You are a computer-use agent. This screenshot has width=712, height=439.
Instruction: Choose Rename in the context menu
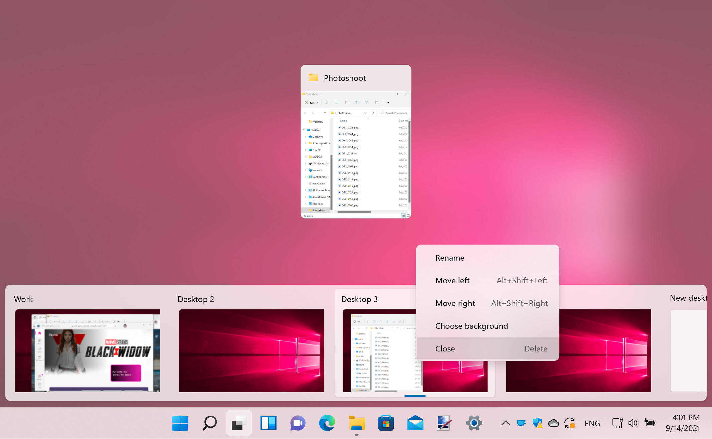tap(488, 258)
